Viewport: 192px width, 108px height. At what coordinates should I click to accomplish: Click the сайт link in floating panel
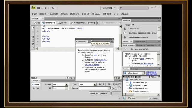[95, 55]
